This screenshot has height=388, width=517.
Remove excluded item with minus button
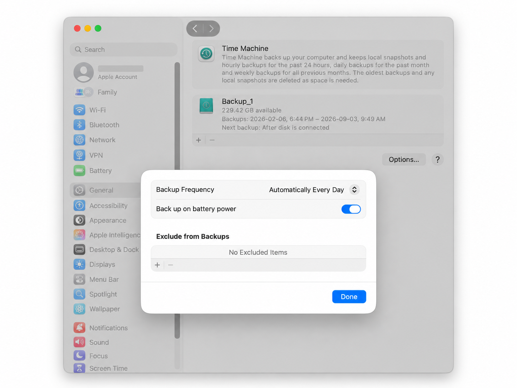pos(171,265)
